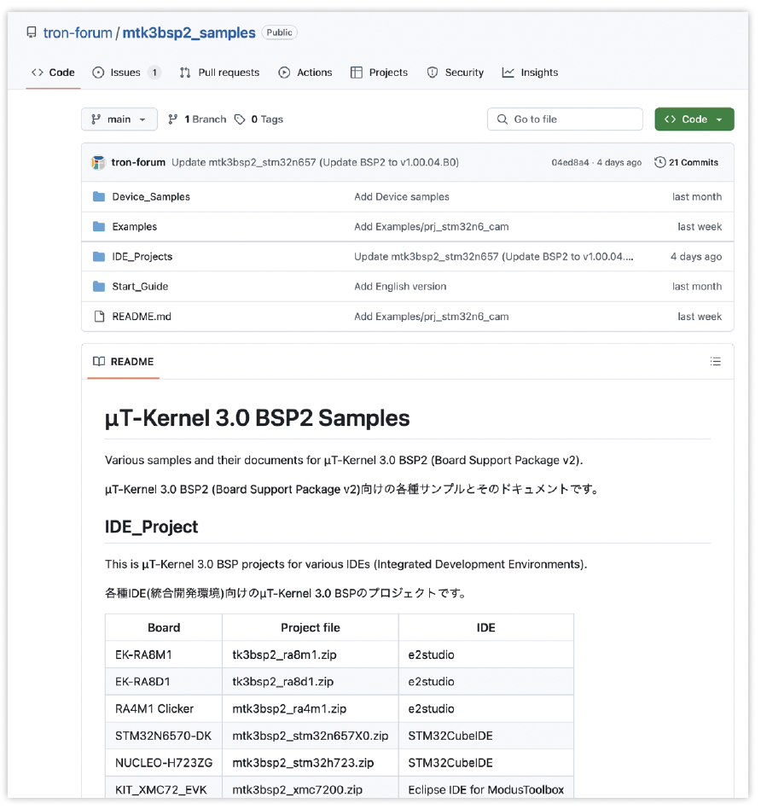Click the mtk3bsp2_ra4m1.zip table cell

pos(311,709)
